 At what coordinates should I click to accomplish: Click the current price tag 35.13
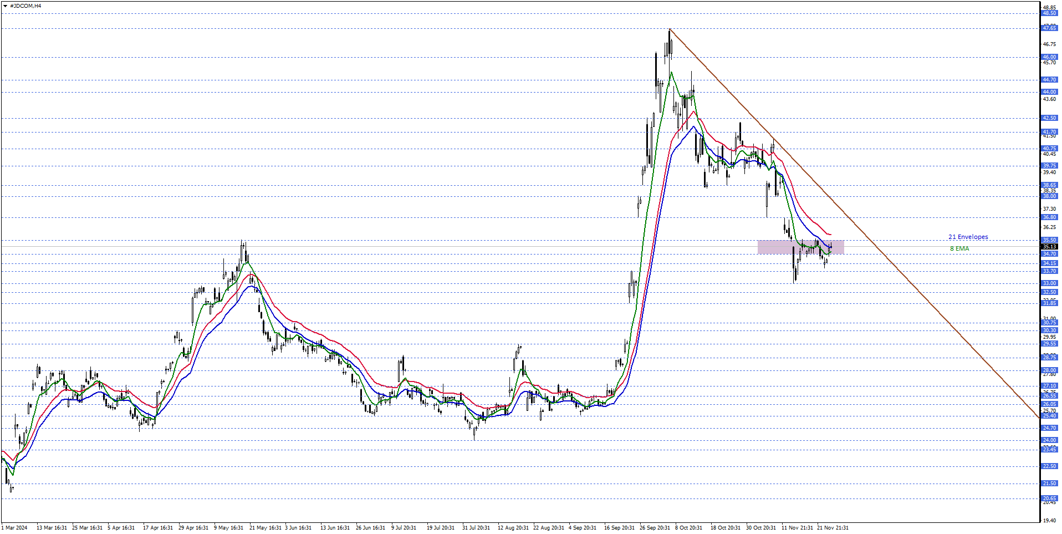[1049, 247]
